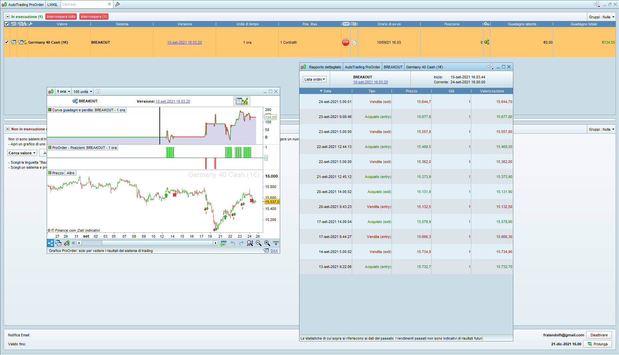This screenshot has height=355, width=619.
Task: Collapse the In esecuzione section
Action: pos(8,17)
